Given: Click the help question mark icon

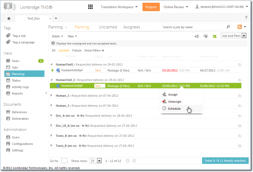Looking at the screenshot, I should pos(246,18).
